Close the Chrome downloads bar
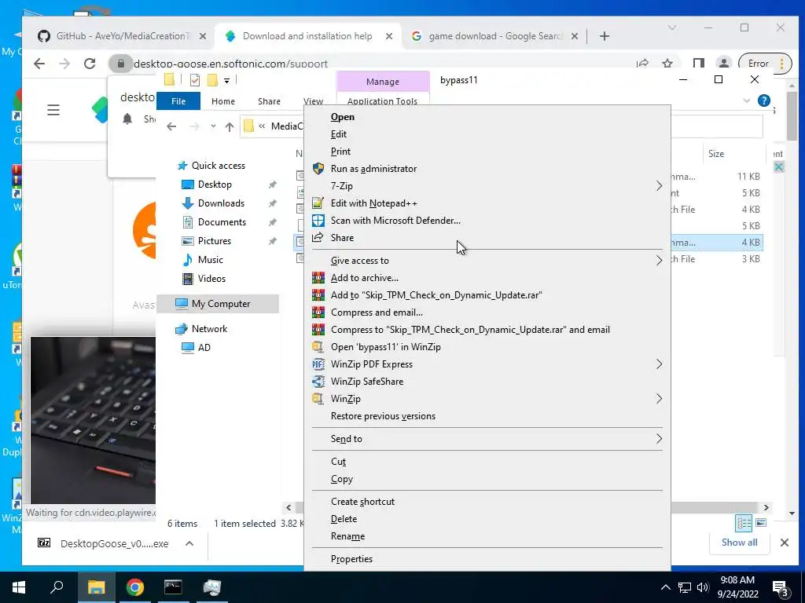Screen dimensions: 805x603 point(785,543)
